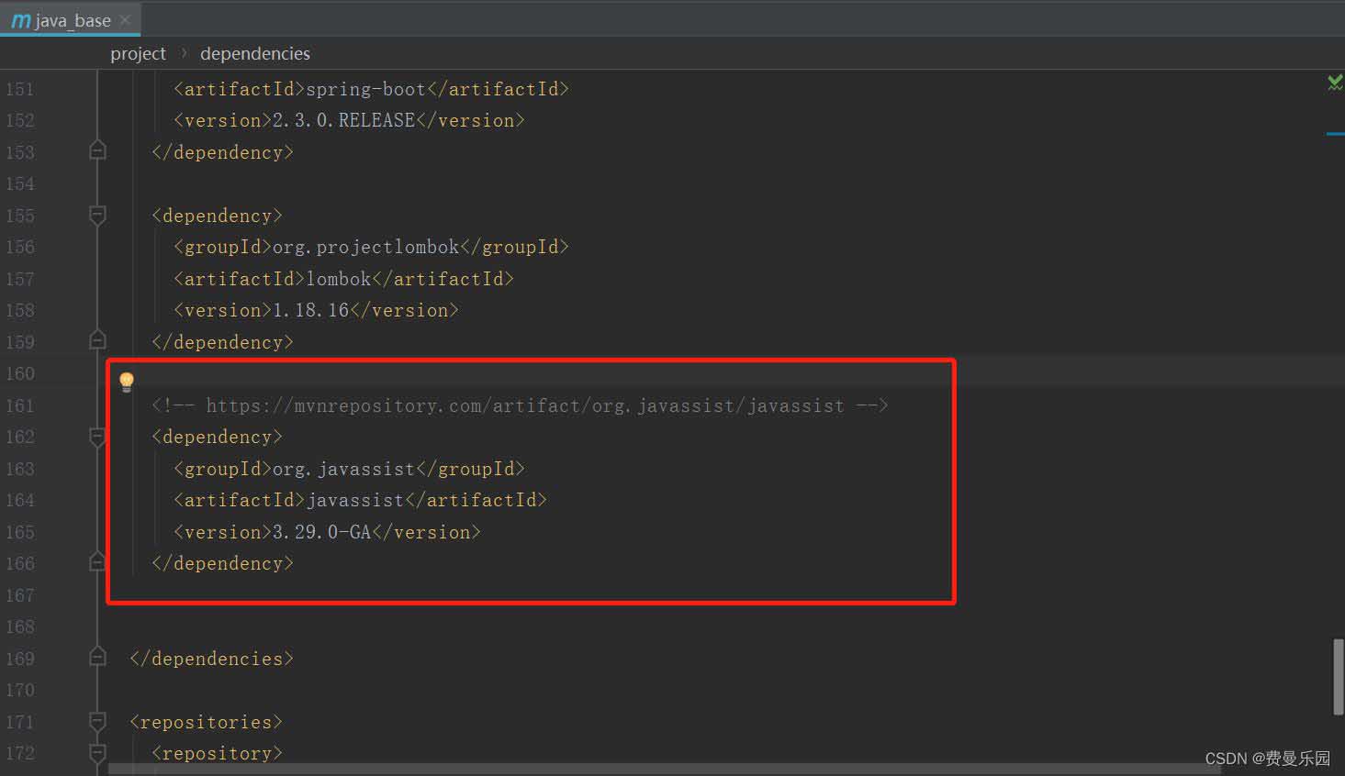Viewport: 1345px width, 776px height.
Task: Click line number 168 in the gutter
Action: click(x=20, y=626)
